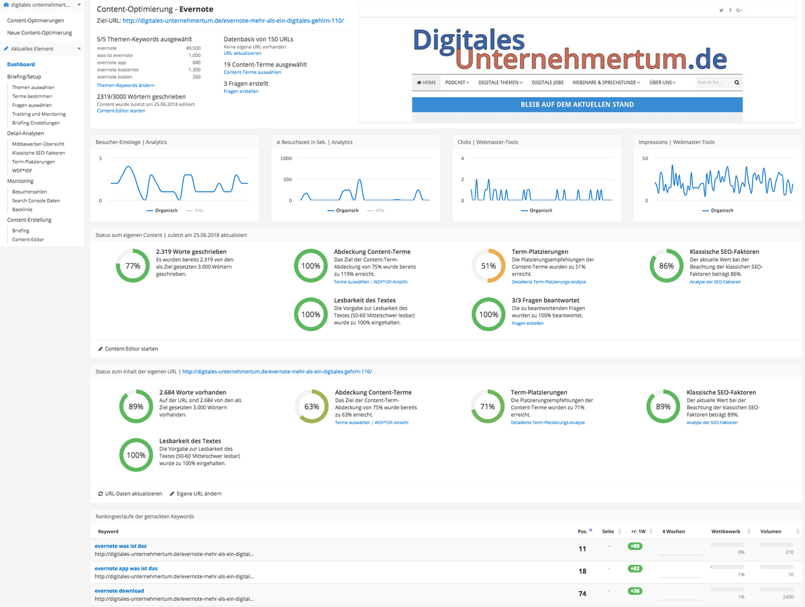Viewport: 805px width, 607px height.
Task: Click Content-Terme auswählen link
Action: point(252,72)
